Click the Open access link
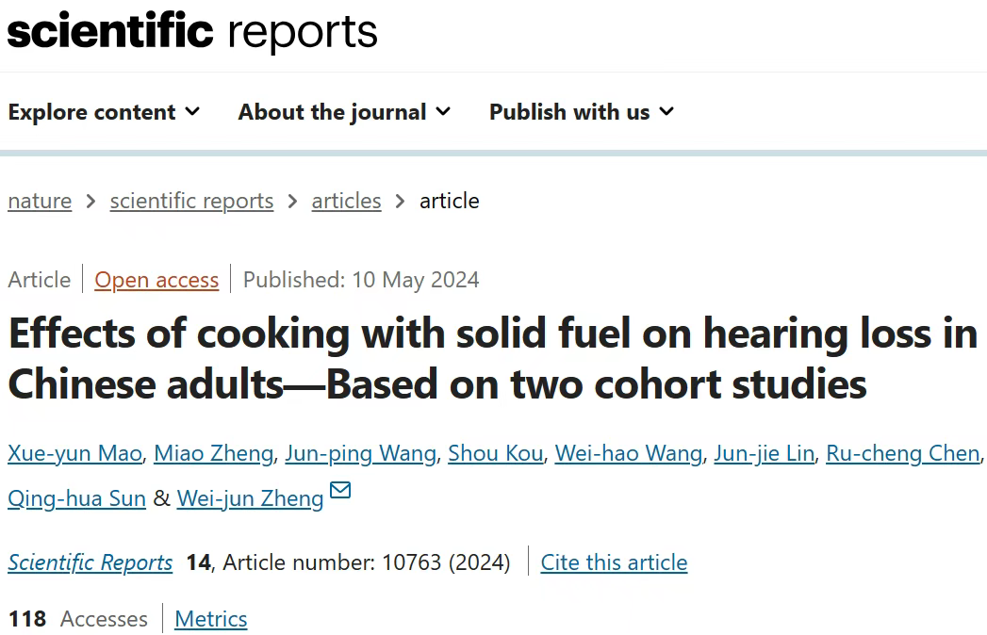Viewport: 987px width, 635px height. pyautogui.click(x=156, y=280)
